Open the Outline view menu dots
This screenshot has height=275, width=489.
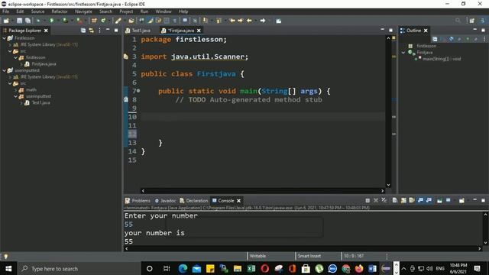484,39
